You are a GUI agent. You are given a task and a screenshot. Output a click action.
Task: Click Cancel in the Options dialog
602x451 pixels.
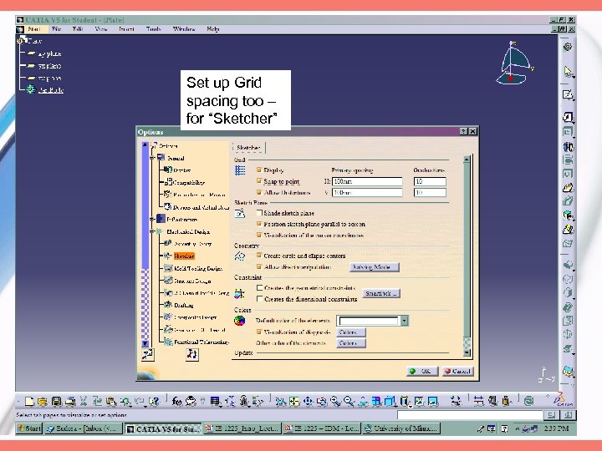pos(457,371)
